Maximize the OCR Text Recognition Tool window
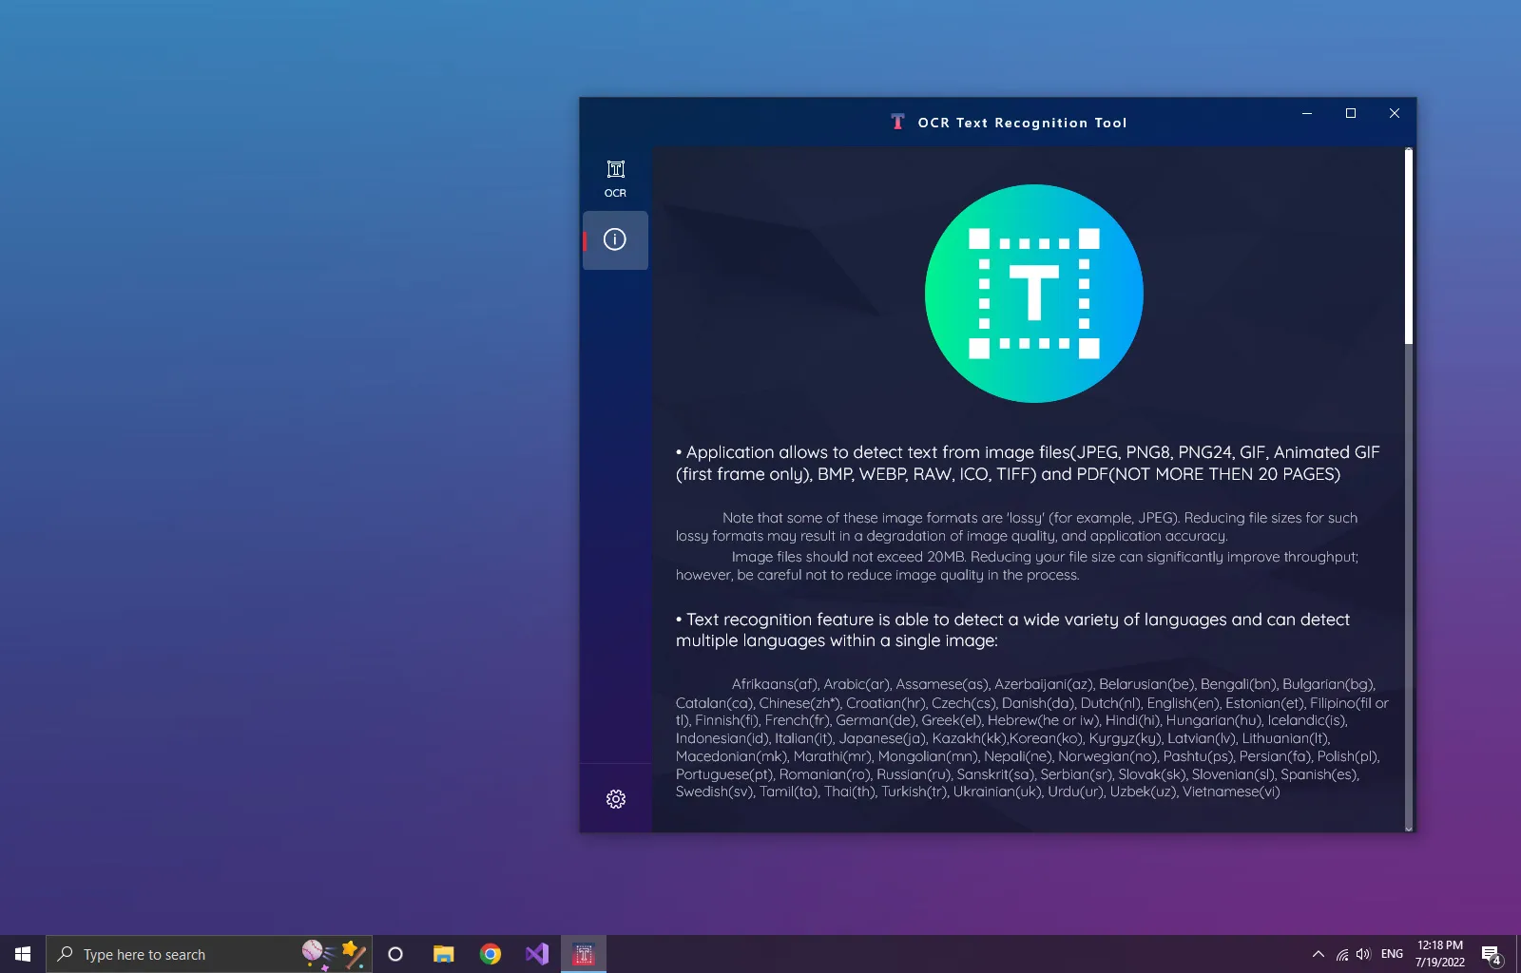This screenshot has height=973, width=1521. point(1350,113)
